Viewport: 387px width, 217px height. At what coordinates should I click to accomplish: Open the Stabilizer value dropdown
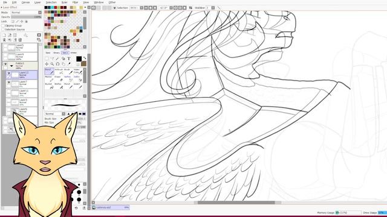[213, 8]
